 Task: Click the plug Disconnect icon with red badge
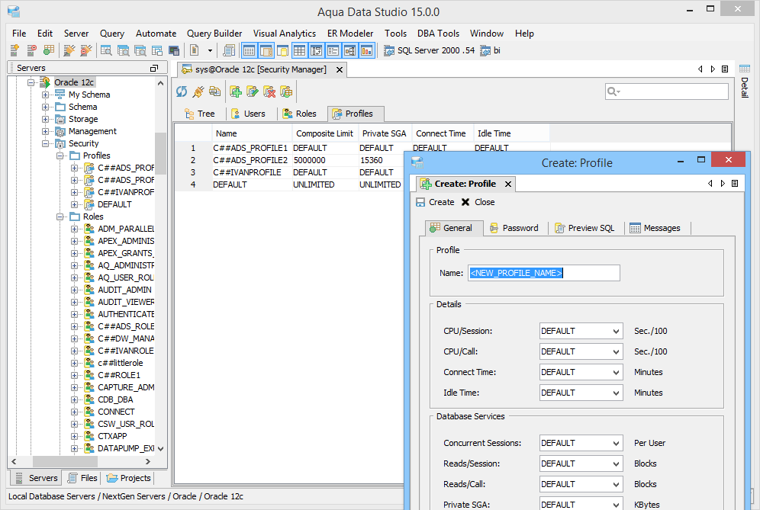click(x=86, y=50)
